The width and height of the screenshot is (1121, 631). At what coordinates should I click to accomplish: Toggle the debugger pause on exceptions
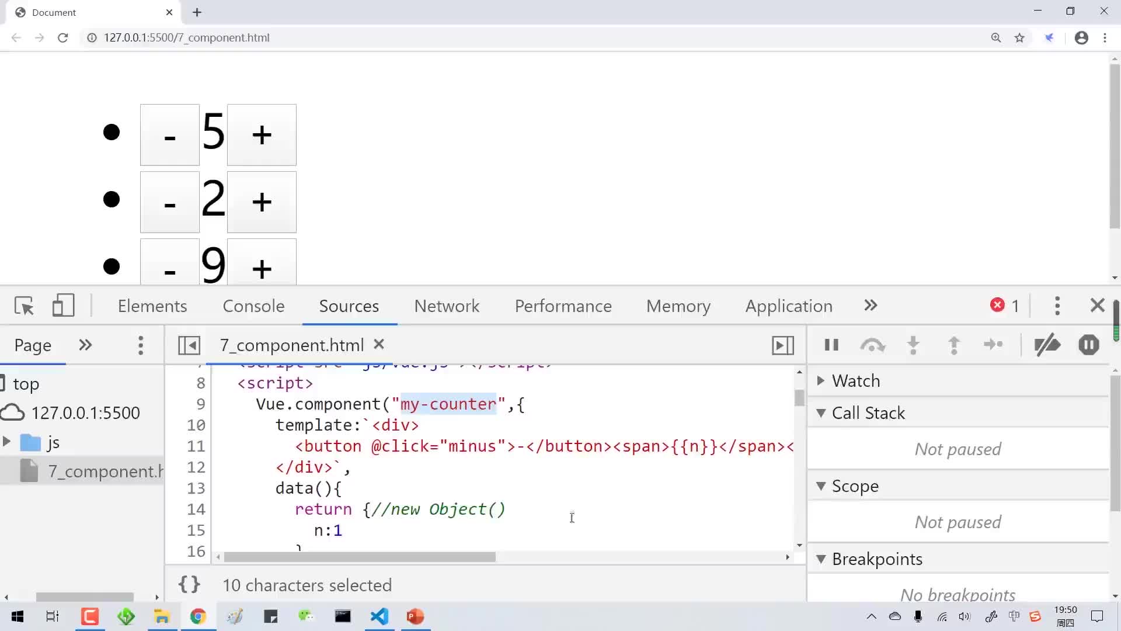coord(1089,344)
